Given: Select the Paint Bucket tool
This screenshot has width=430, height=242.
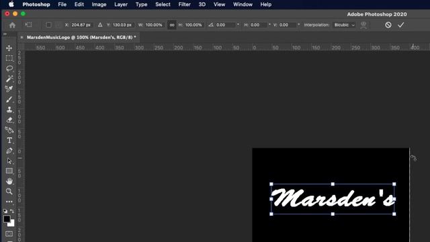Looking at the screenshot, I should (x=9, y=130).
